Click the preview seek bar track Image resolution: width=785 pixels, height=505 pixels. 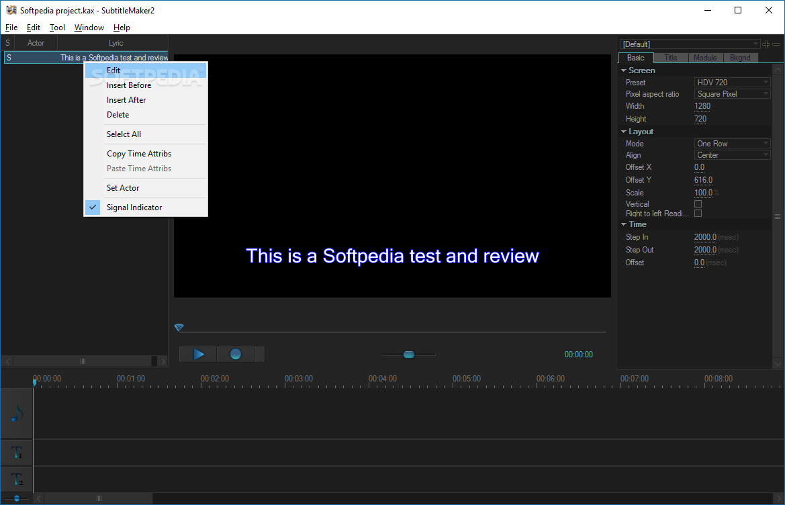(x=392, y=331)
